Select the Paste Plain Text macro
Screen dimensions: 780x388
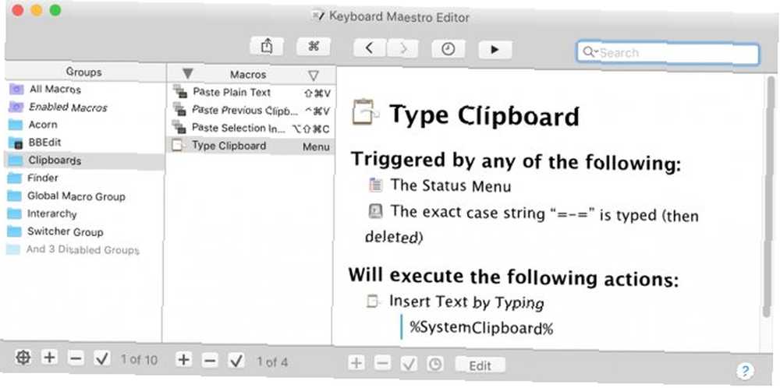[250, 93]
